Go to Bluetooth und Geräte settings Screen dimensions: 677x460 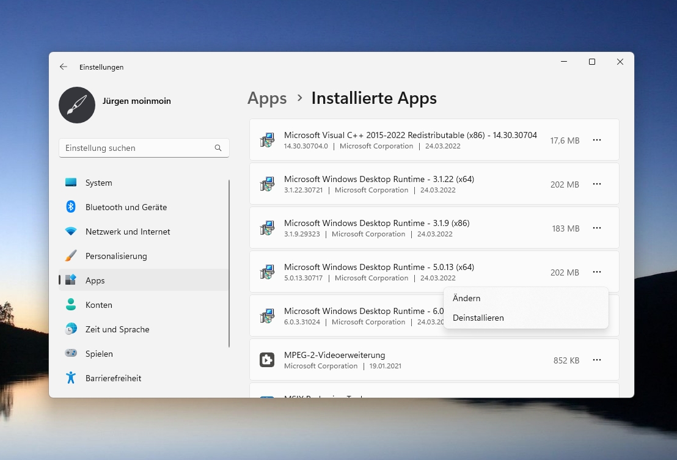[144, 207]
